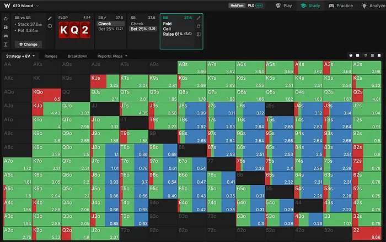Select the A7o cell in the matrix
This screenshot has width=386, height=242.
(18, 164)
